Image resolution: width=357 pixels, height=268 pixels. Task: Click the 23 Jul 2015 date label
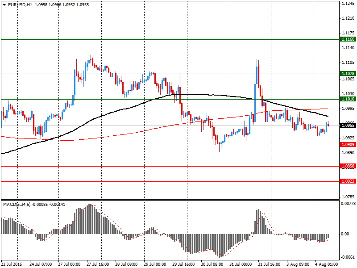point(12,264)
